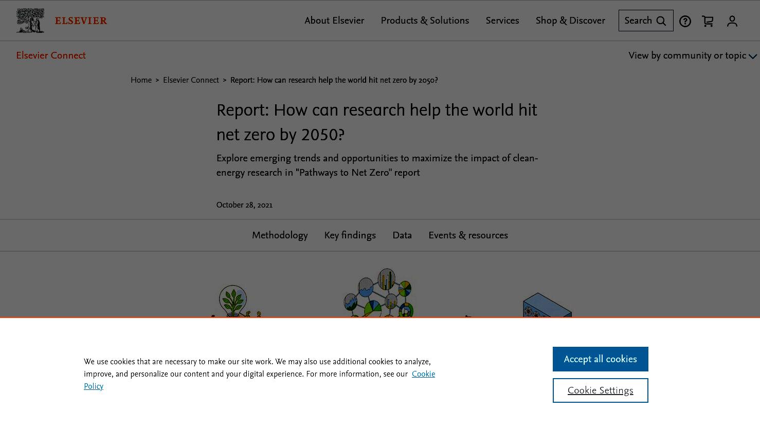The width and height of the screenshot is (760, 430).
Task: Open the About Elsevier menu
Action: 334,21
